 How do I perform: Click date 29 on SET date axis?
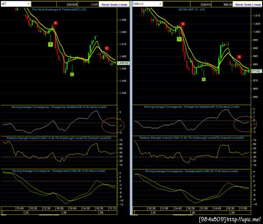[101, 213]
